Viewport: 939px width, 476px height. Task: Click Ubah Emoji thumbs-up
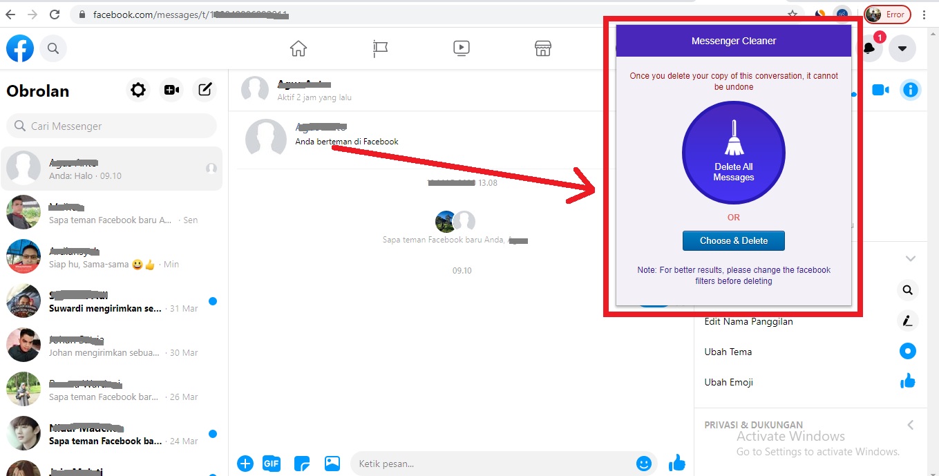tap(907, 381)
